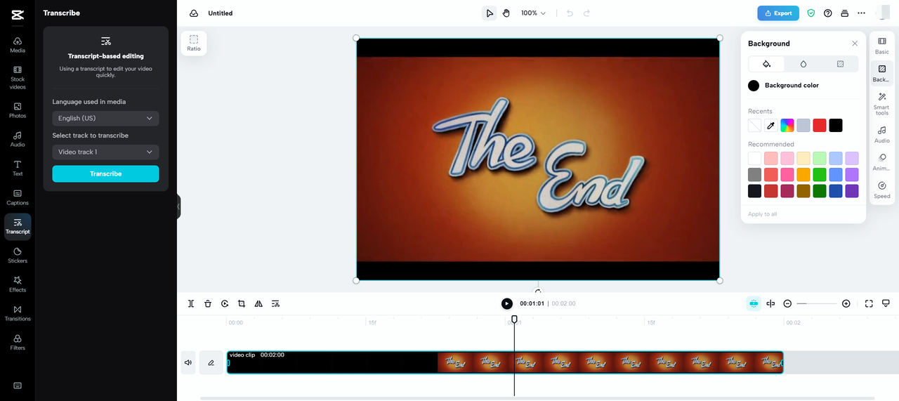The width and height of the screenshot is (899, 401).
Task: Select the background color fill tab
Action: [767, 64]
